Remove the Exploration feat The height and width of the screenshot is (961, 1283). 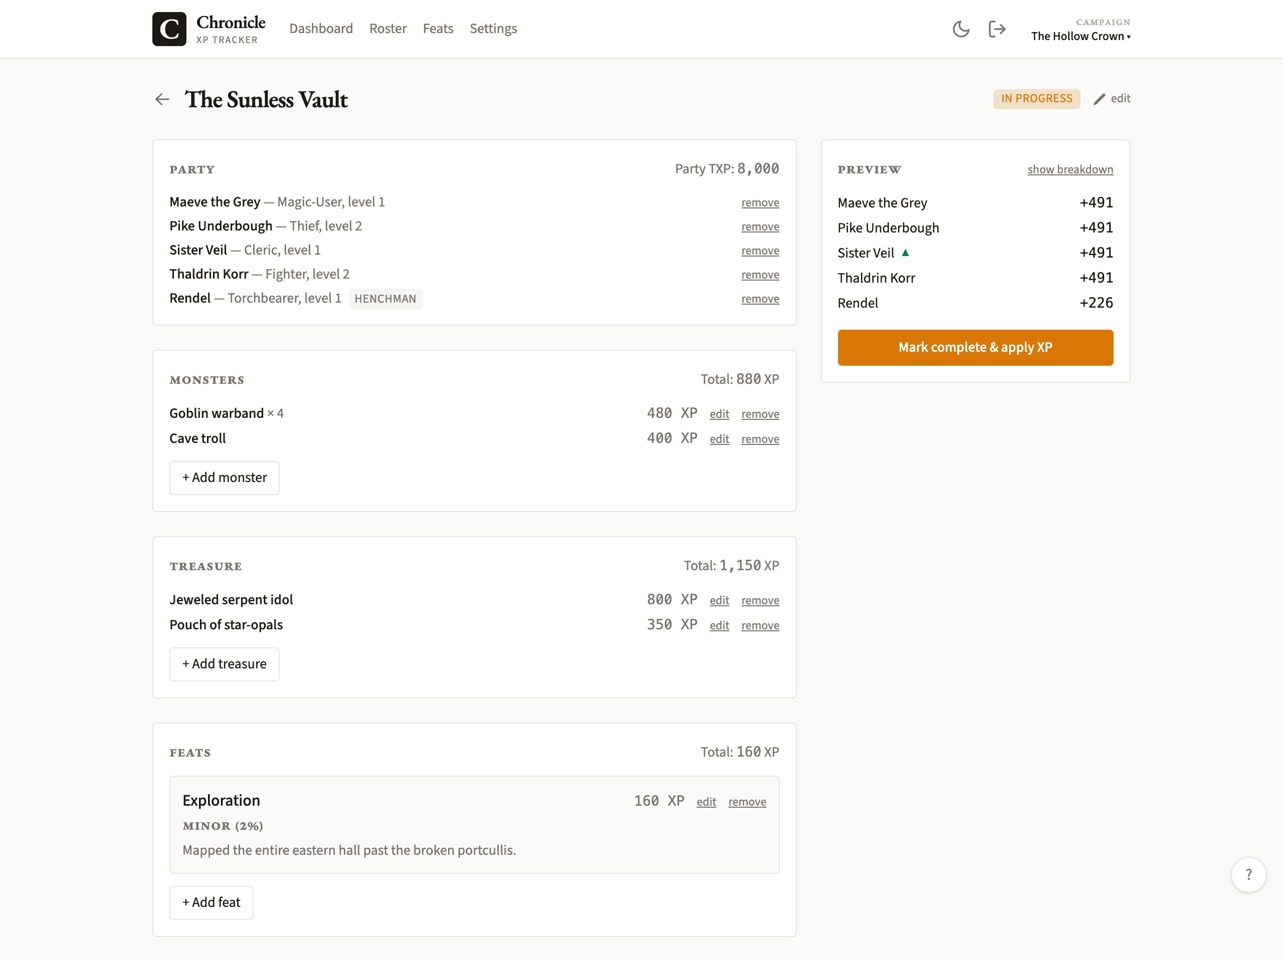coord(747,802)
